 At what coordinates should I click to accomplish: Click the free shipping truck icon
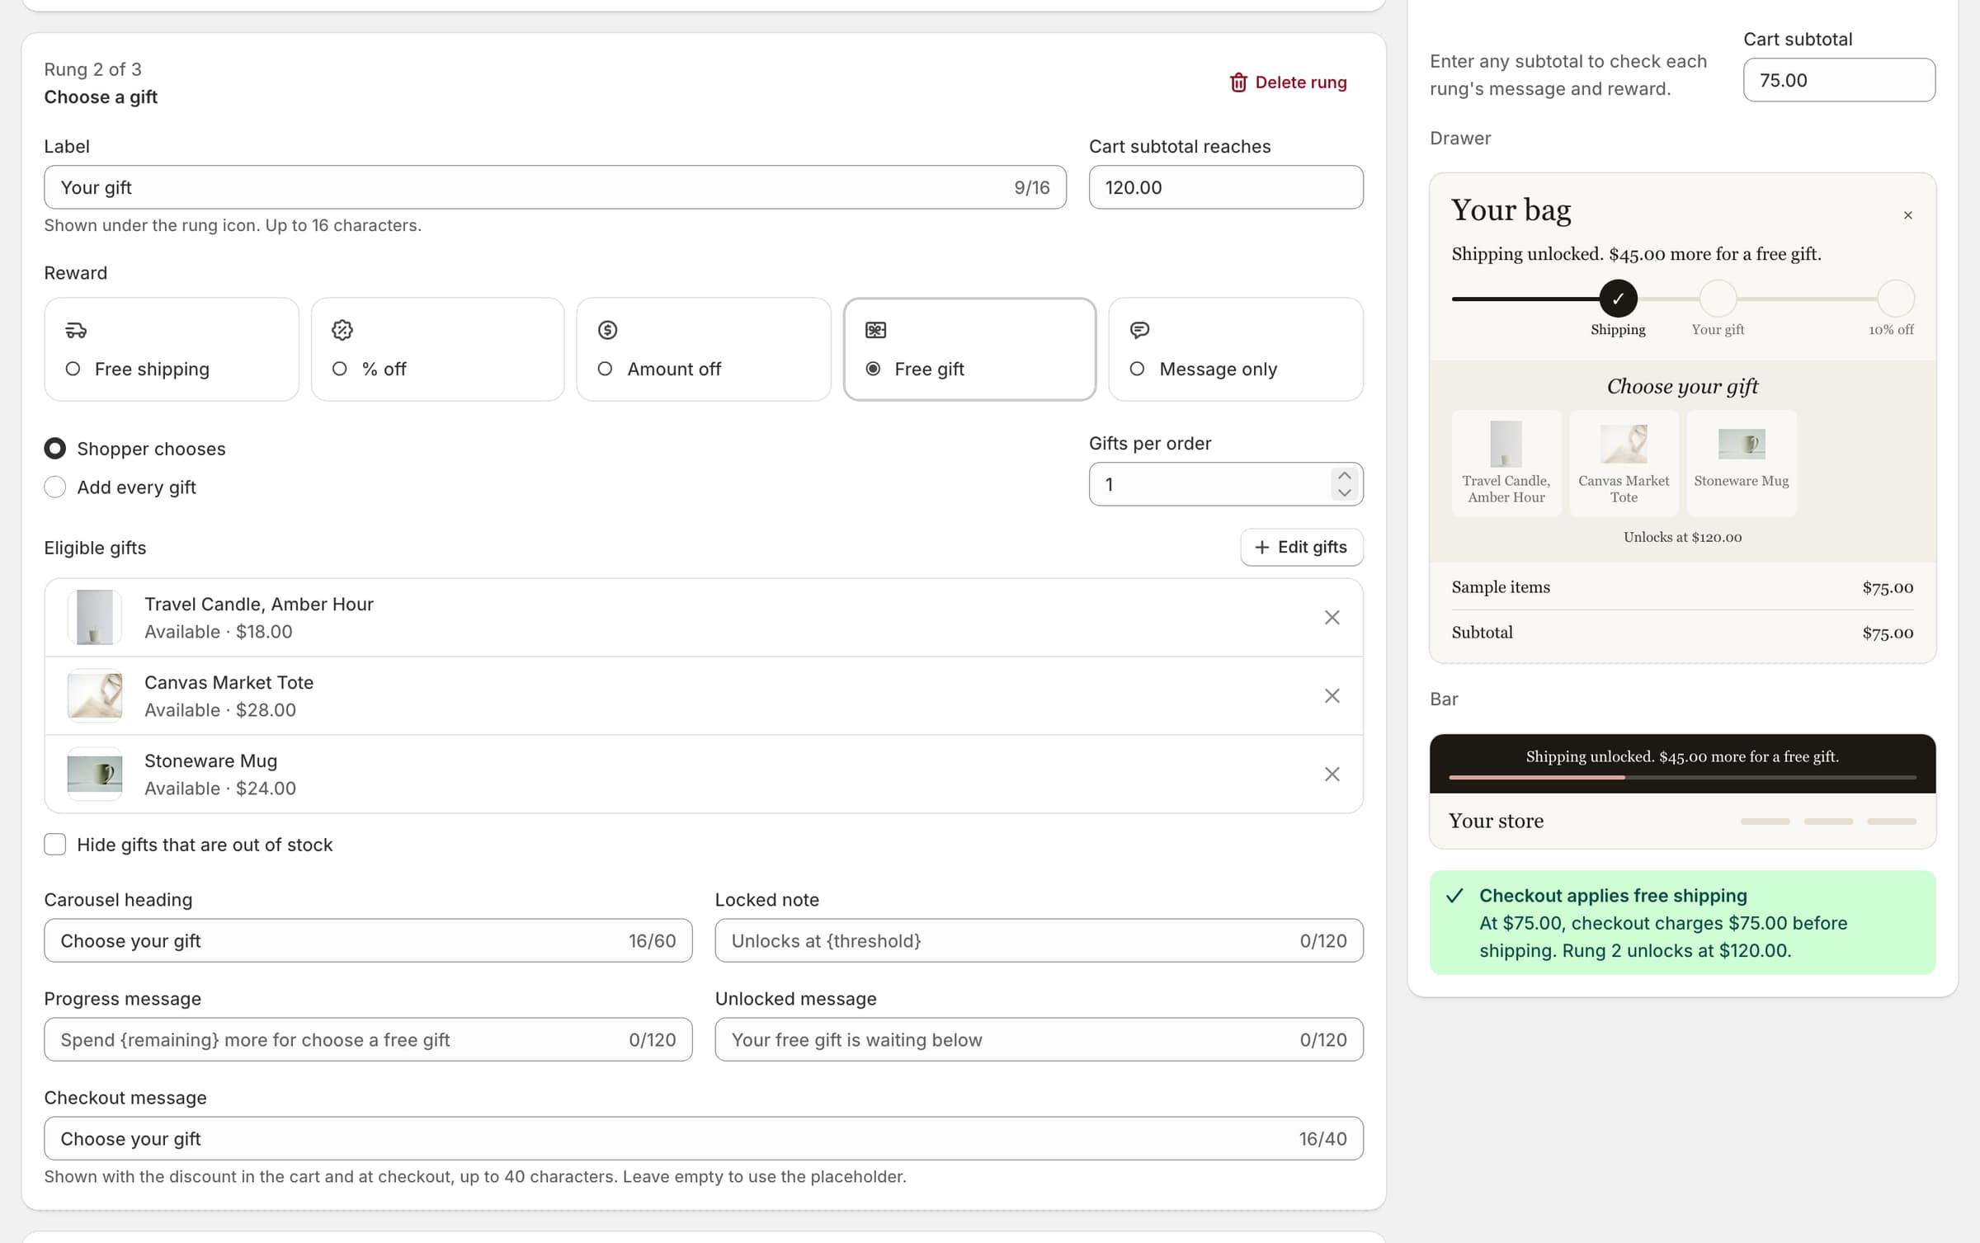point(76,330)
